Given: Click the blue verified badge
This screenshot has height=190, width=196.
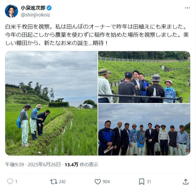Looking at the screenshot, I should 49,8.
